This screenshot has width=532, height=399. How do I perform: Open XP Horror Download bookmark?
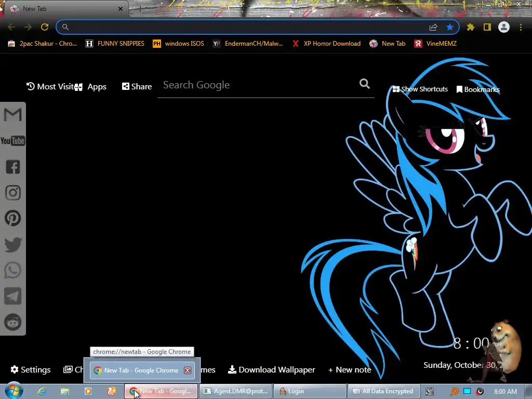tap(326, 44)
